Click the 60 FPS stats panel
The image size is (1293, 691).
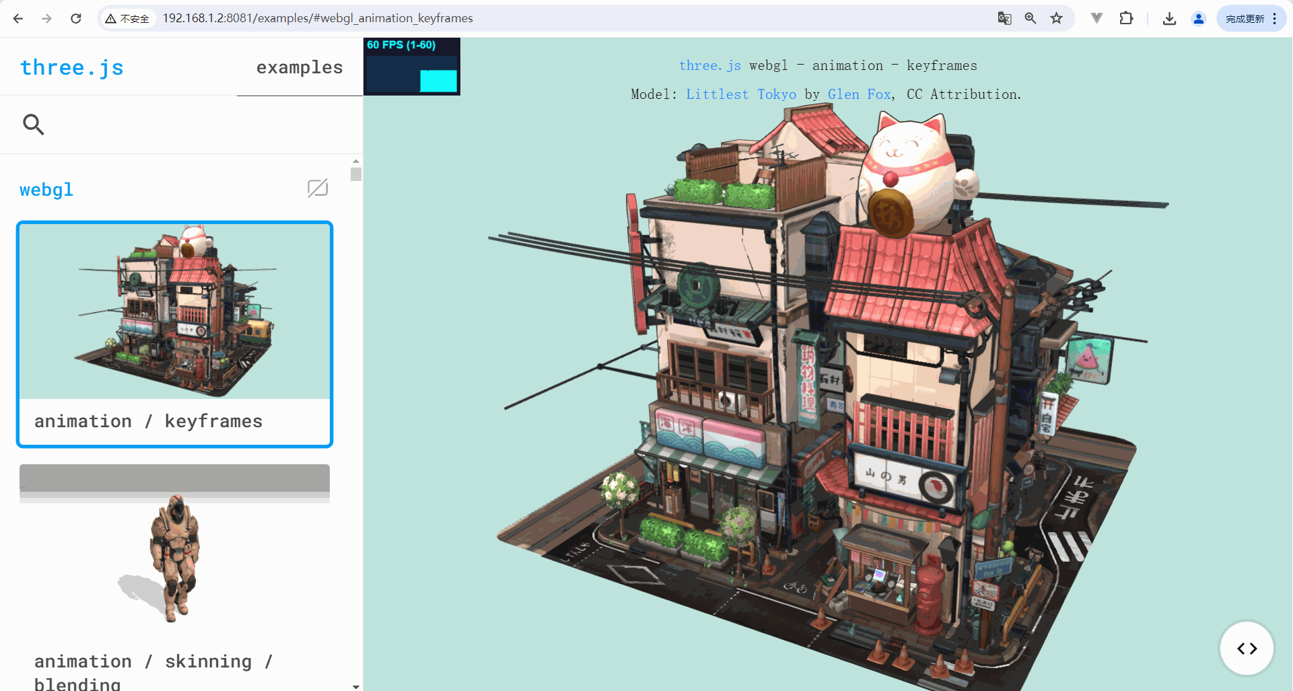[412, 67]
